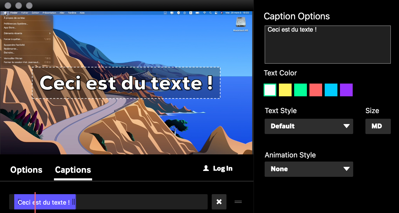Viewport: 399px width, 213px height.
Task: Click the Log In link
Action: (223, 168)
